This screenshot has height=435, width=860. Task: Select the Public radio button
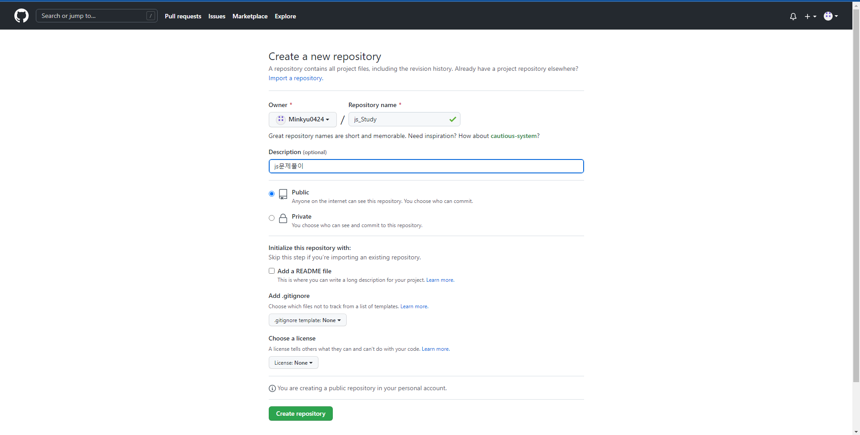coord(271,194)
